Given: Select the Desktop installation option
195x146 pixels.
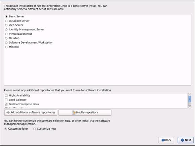Looking at the screenshot, I should coord(6,38).
